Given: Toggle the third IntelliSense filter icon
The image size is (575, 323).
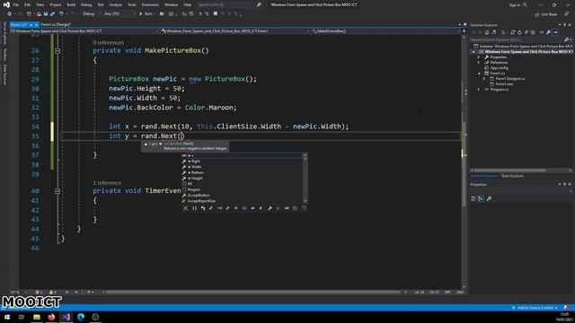Looking at the screenshot, I should (203, 208).
